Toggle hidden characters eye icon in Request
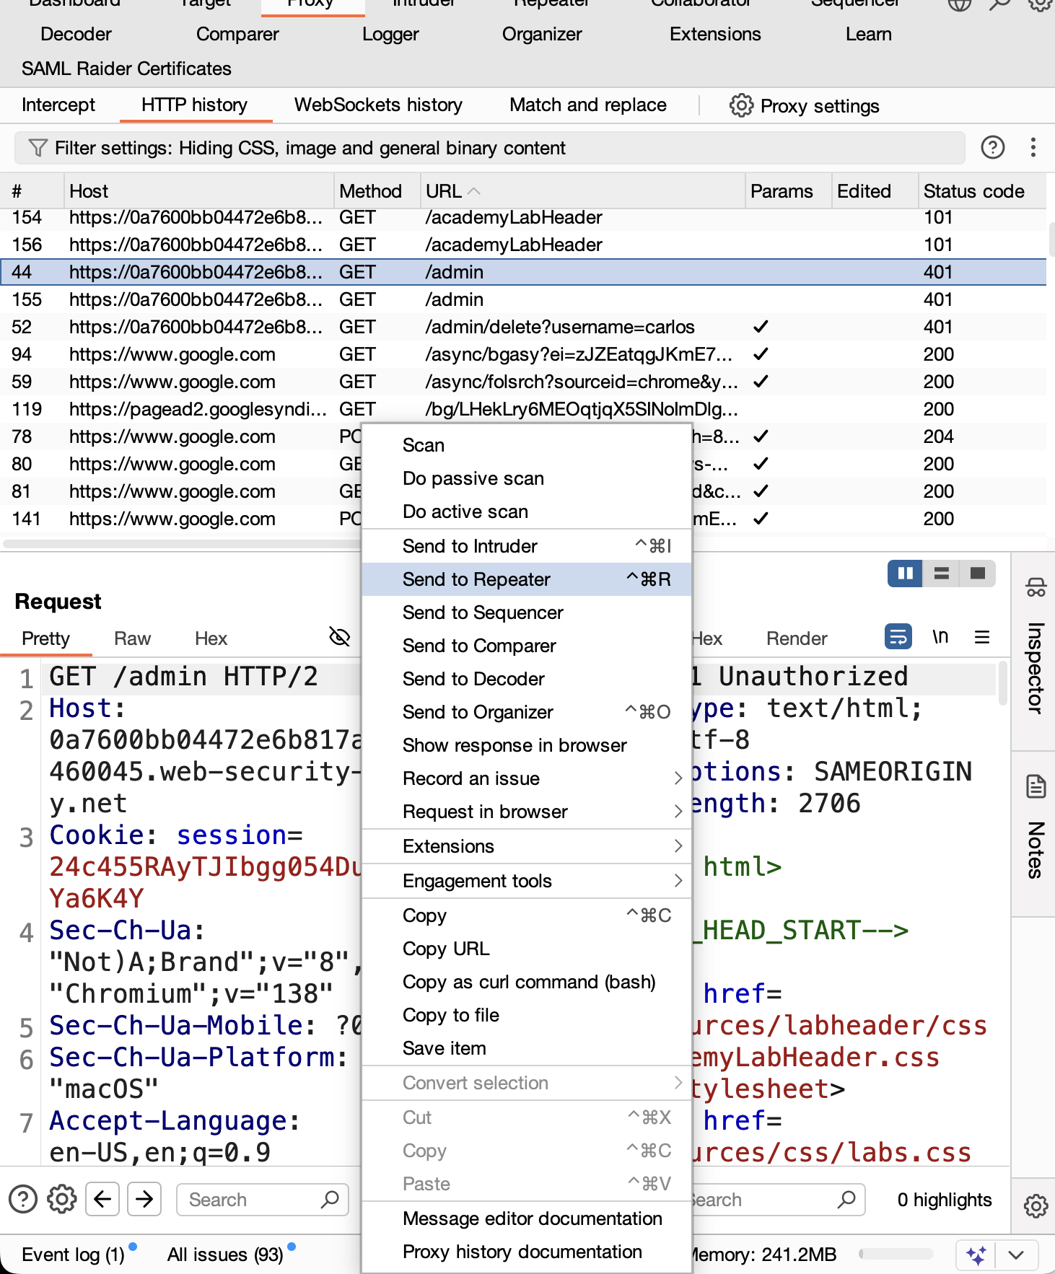 (339, 636)
